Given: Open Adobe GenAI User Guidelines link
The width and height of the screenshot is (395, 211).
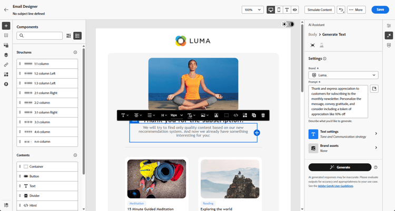Looking at the screenshot, I should [335, 186].
